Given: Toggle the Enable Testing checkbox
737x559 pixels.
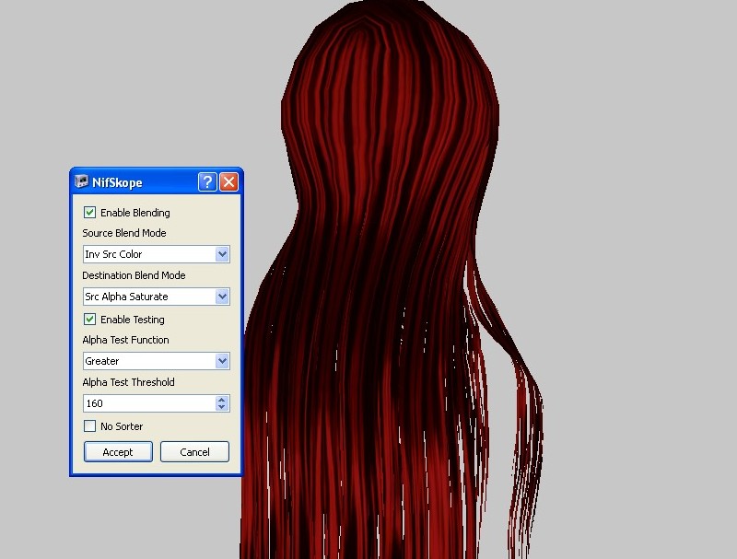Looking at the screenshot, I should point(89,320).
